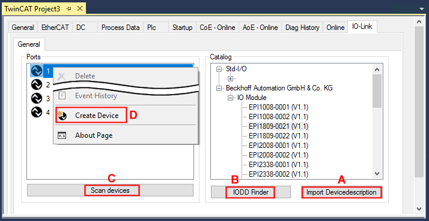Select port 3 IO-Link icon
The height and width of the screenshot is (221, 429).
coord(37,98)
